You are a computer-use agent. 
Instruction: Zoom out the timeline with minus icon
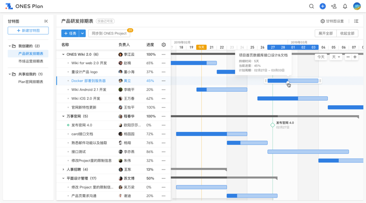coord(348,57)
